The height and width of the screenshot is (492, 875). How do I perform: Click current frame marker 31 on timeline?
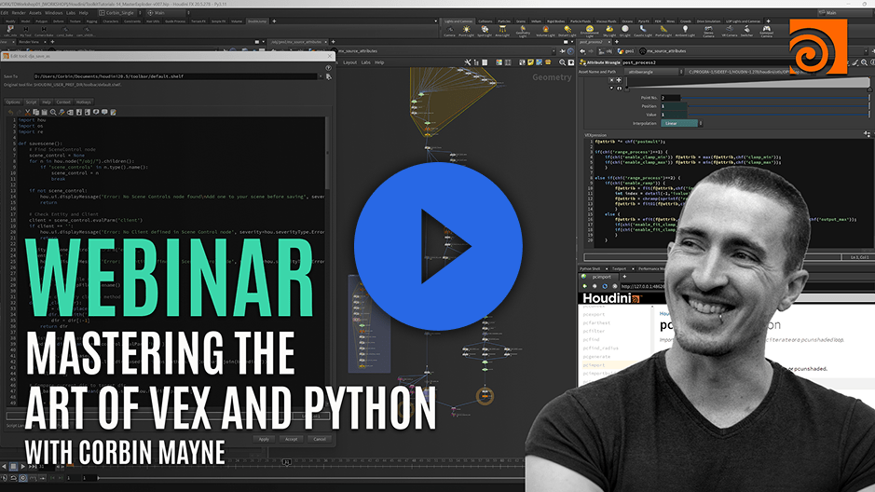[x=286, y=462]
